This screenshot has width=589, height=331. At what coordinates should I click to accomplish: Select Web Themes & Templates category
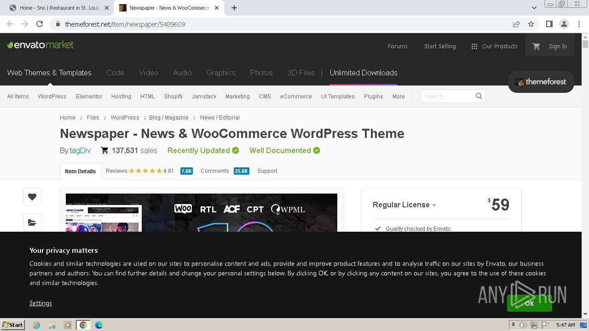(x=49, y=73)
